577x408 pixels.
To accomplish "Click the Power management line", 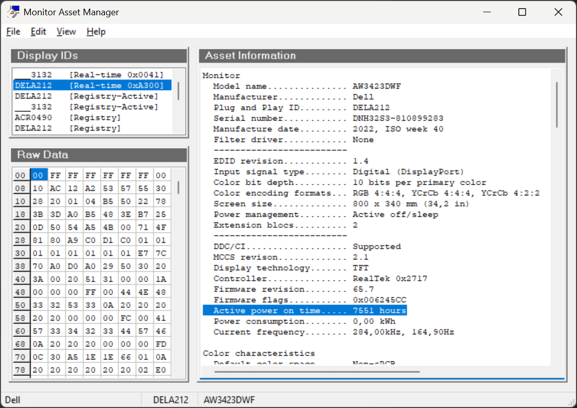I will tap(326, 214).
